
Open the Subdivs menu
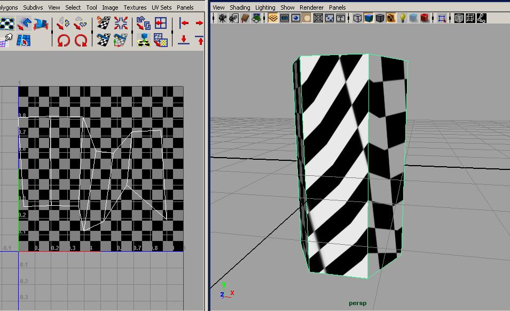coord(33,7)
